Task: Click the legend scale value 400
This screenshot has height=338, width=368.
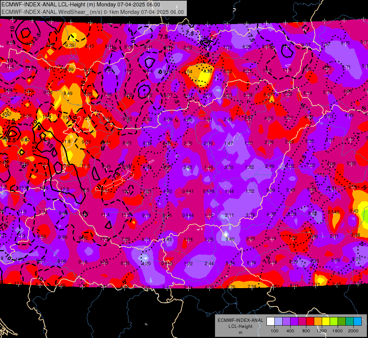Action: click(290, 331)
